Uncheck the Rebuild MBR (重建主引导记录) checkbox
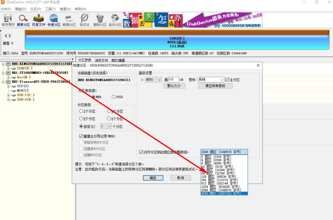The height and width of the screenshot is (220, 333). coord(81,136)
